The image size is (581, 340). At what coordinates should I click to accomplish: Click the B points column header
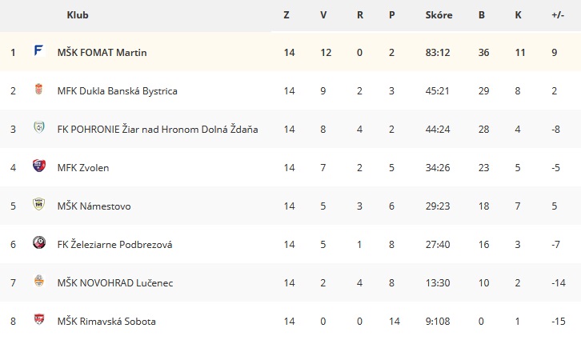pos(481,15)
